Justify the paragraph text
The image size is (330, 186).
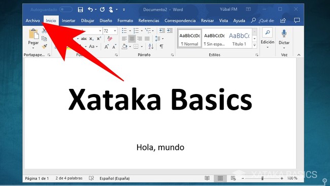(147, 39)
